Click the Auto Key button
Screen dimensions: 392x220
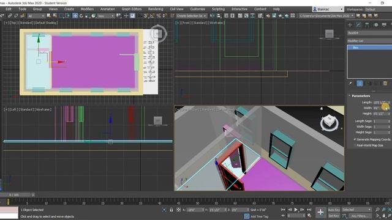point(334,210)
